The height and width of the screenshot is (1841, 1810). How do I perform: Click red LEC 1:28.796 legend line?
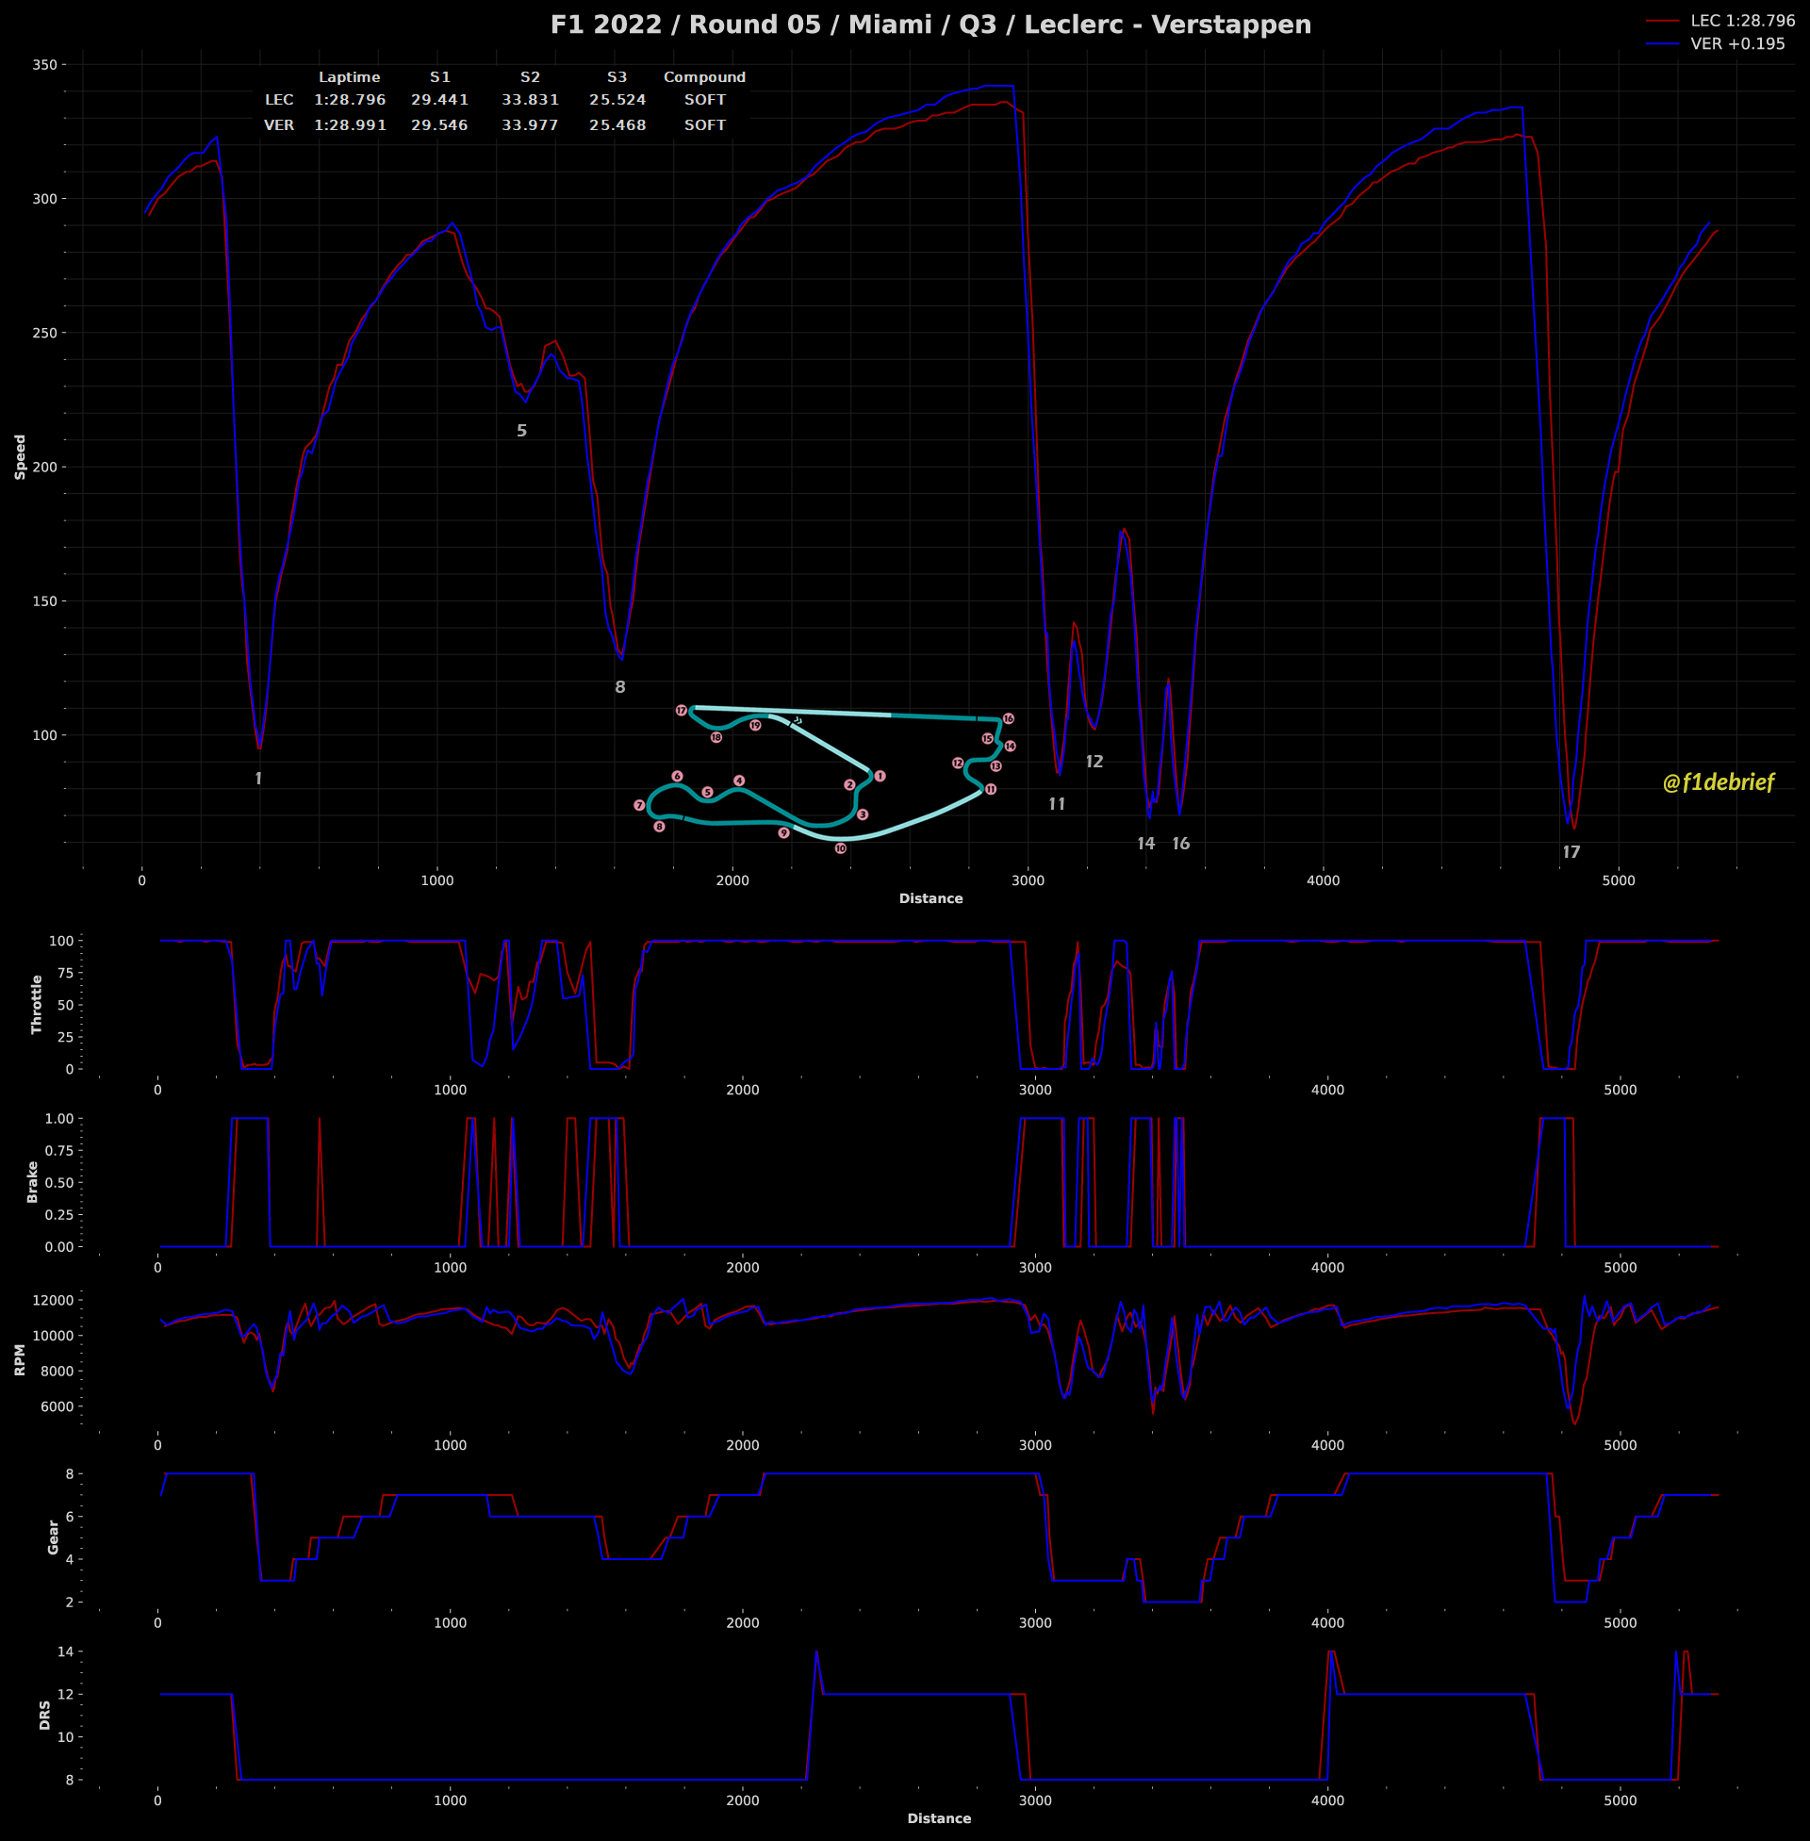click(x=1663, y=20)
